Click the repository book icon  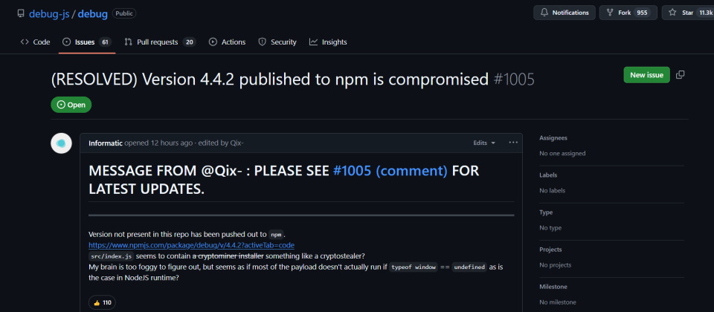[x=21, y=13]
